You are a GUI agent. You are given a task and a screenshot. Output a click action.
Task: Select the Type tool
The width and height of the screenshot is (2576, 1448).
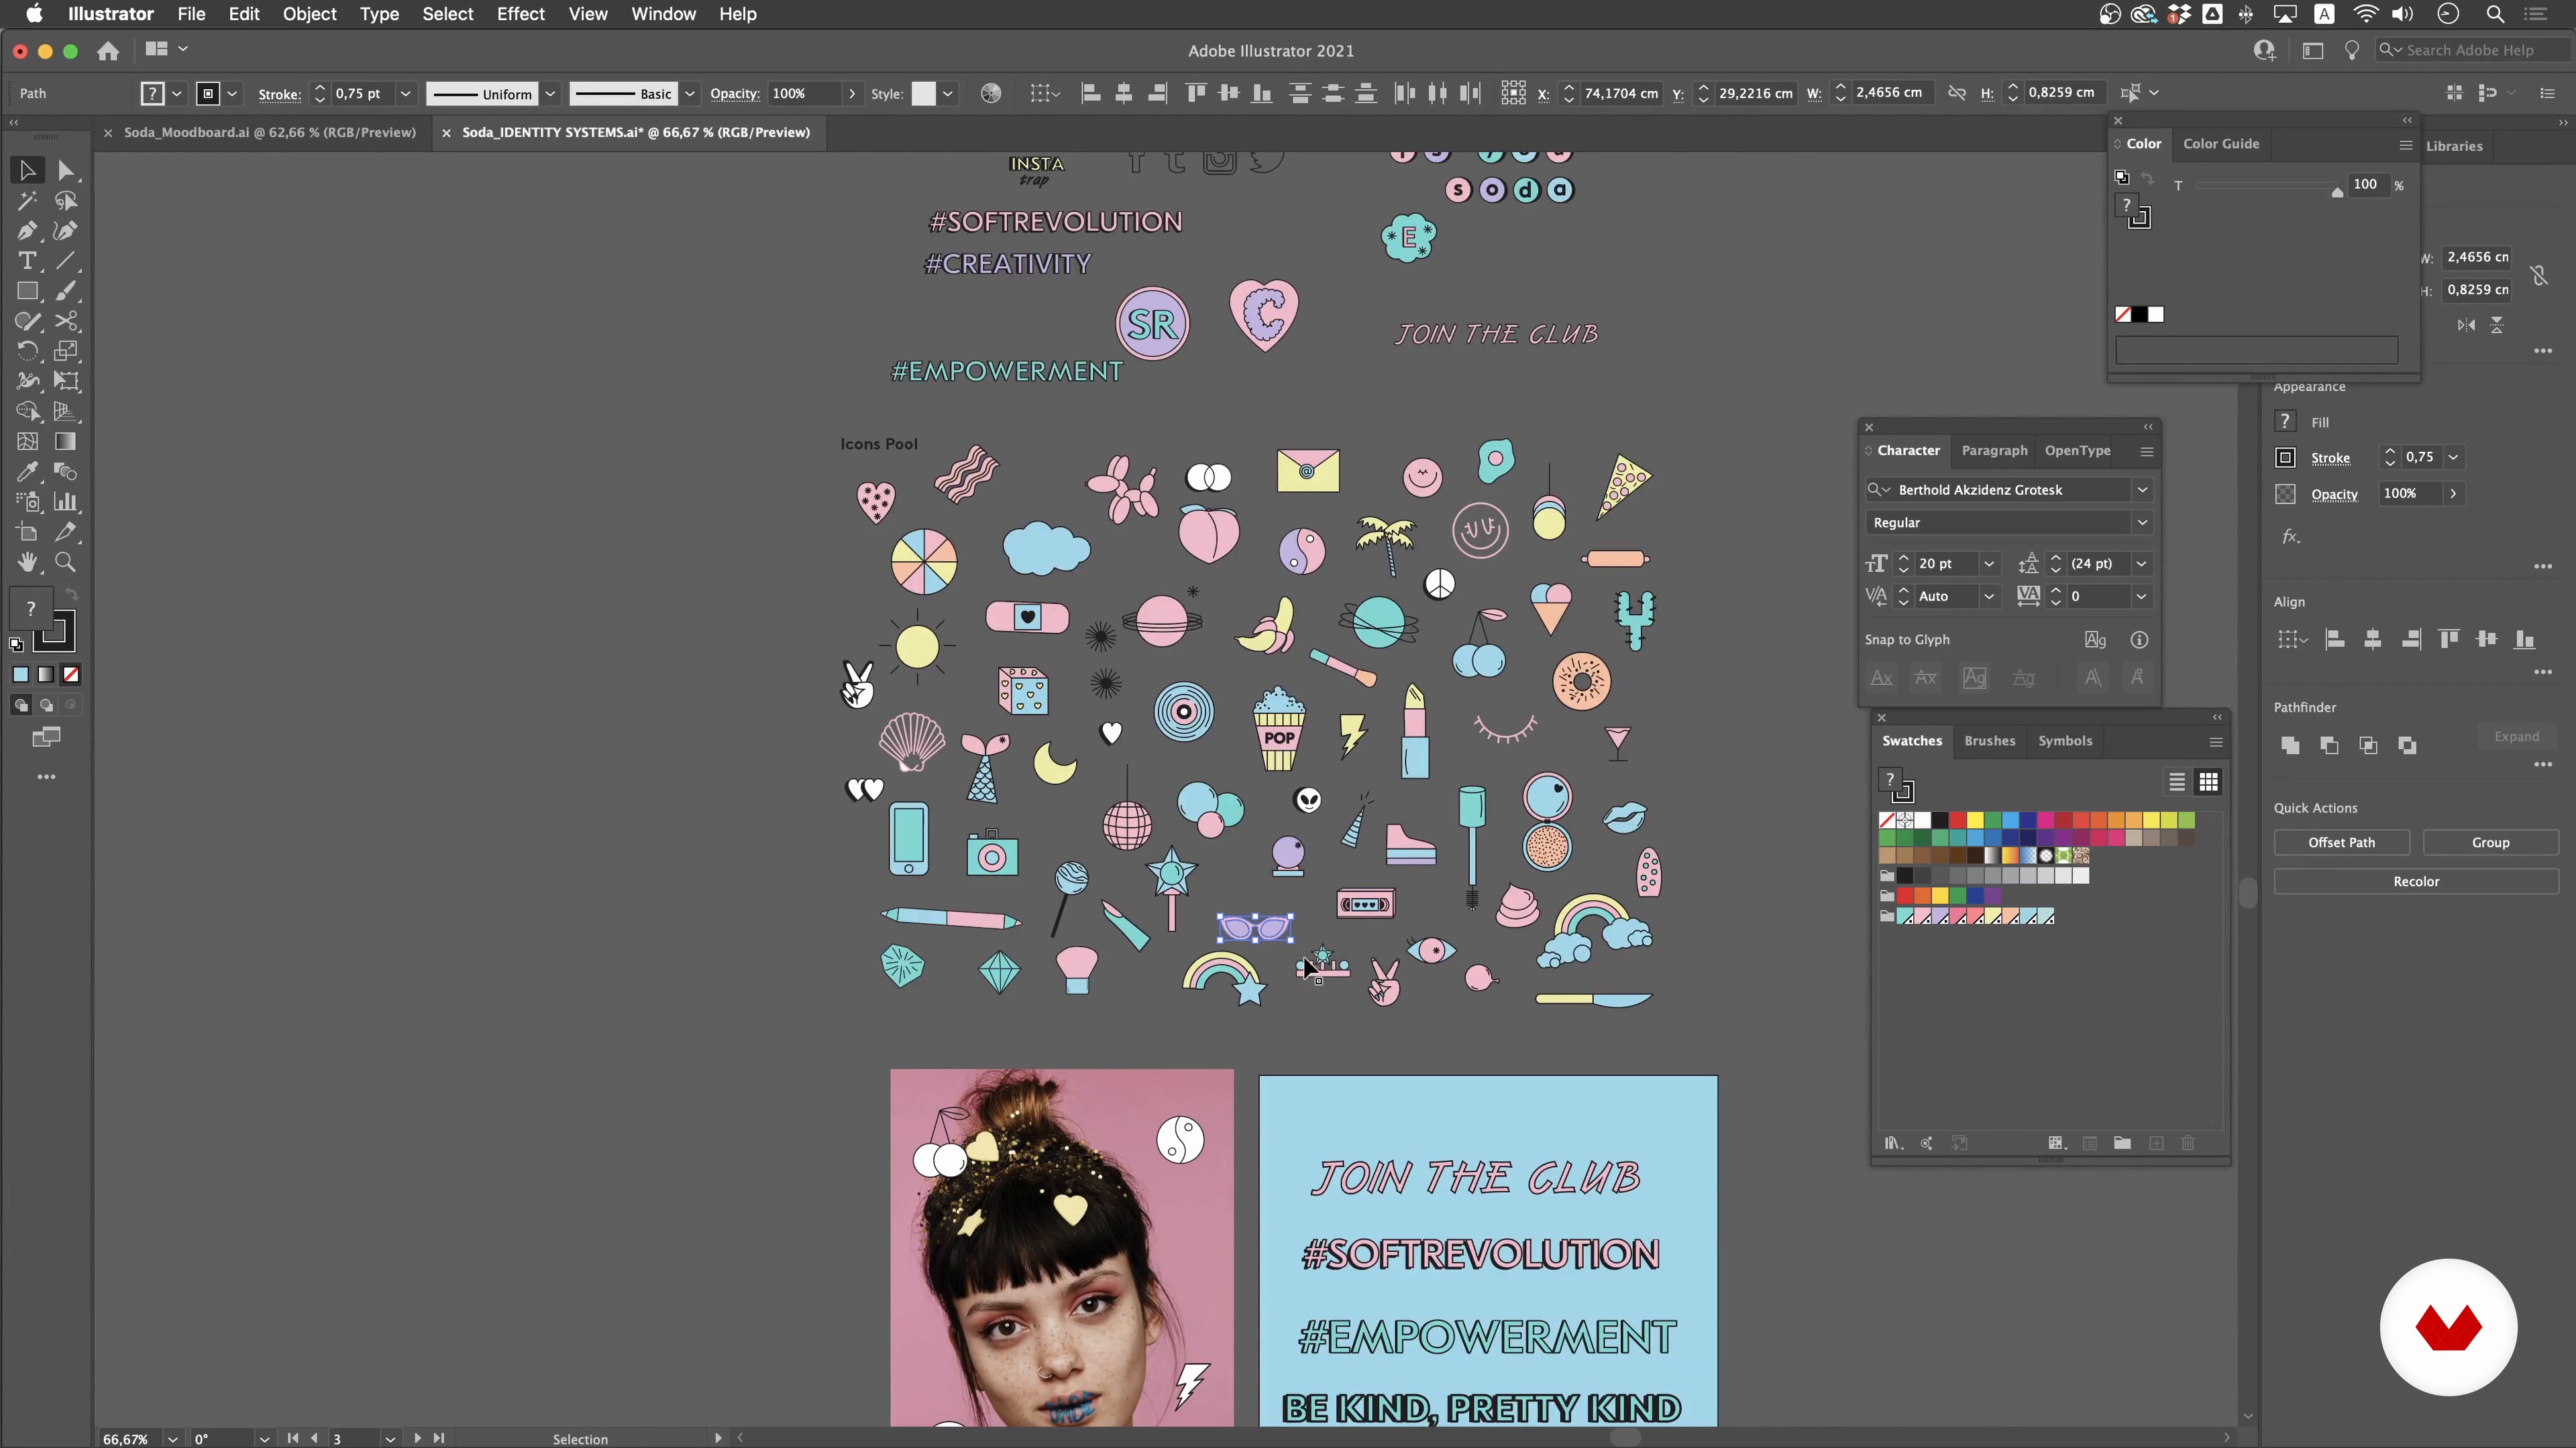(x=27, y=261)
